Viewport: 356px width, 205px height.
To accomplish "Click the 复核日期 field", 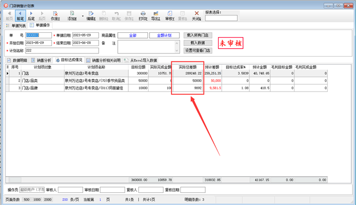I will (x=193, y=190).
